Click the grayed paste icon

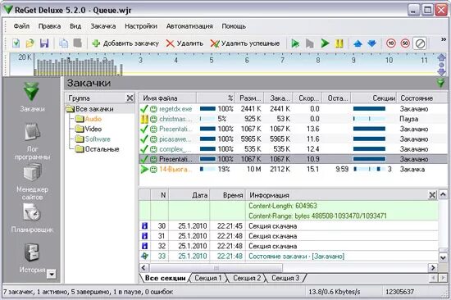pos(77,43)
